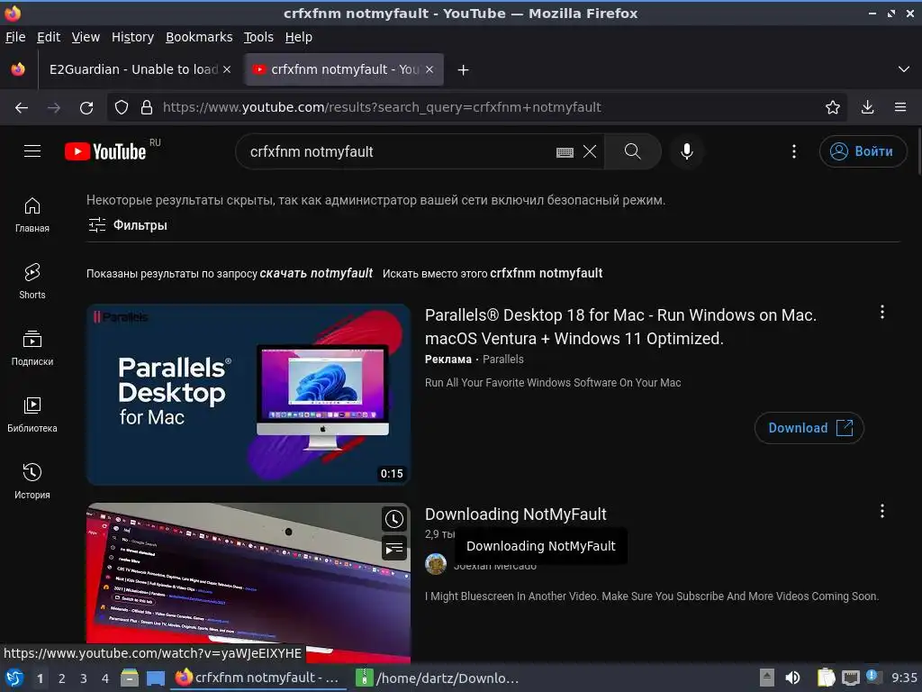The height and width of the screenshot is (692, 922).
Task: Open the Downloading NotMyFault video title
Action: pyautogui.click(x=516, y=514)
